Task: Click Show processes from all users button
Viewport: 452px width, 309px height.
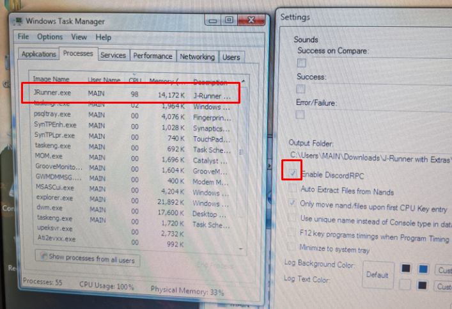Action: pyautogui.click(x=88, y=258)
